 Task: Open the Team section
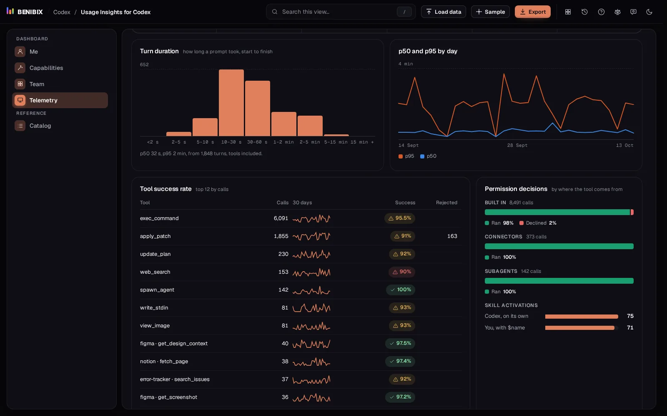[x=60, y=84]
